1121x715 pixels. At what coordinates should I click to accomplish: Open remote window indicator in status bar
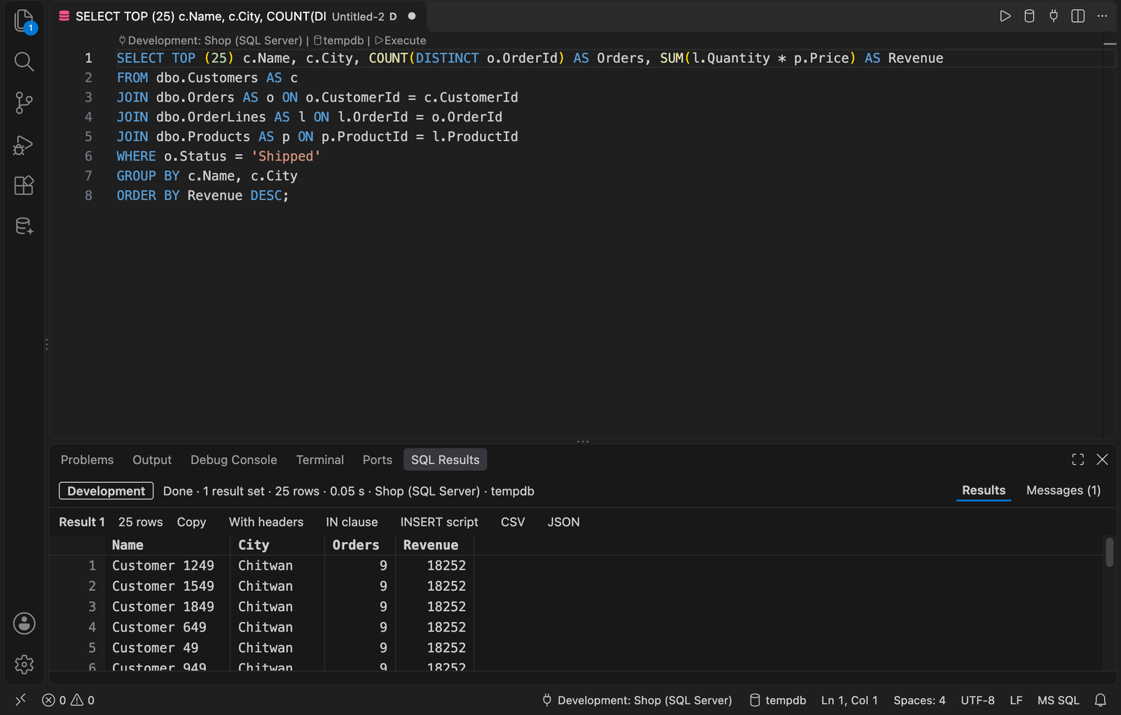(x=20, y=700)
